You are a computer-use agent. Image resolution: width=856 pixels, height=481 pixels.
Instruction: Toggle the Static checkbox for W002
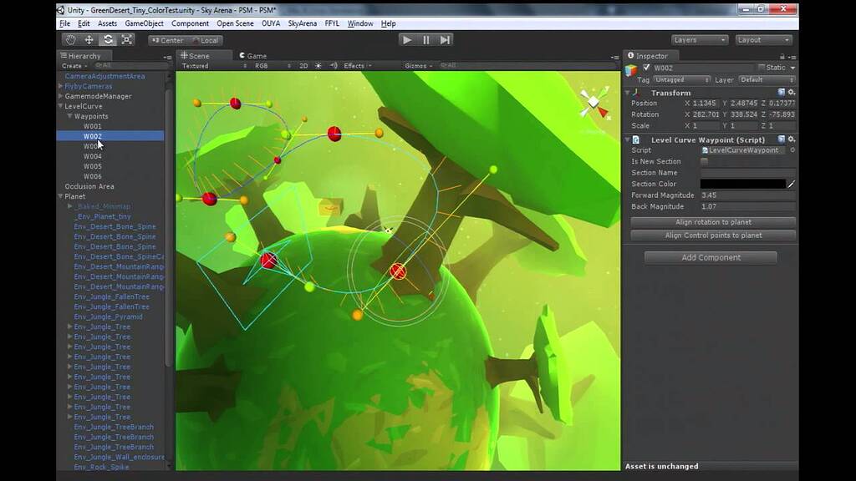762,68
